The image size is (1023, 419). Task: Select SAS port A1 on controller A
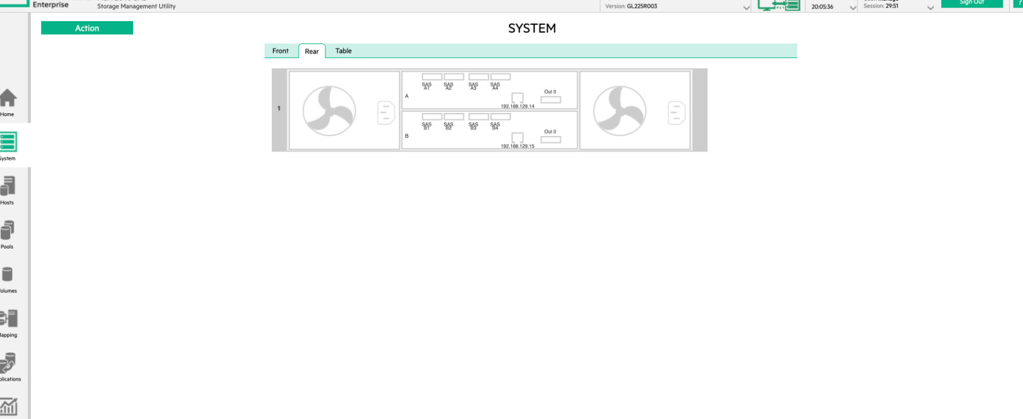[x=432, y=77]
